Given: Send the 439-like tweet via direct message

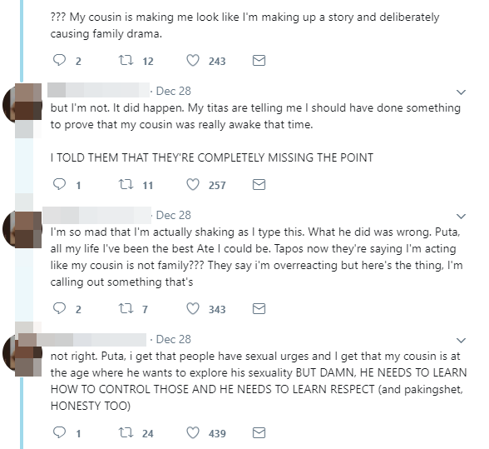Looking at the screenshot, I should 259,432.
